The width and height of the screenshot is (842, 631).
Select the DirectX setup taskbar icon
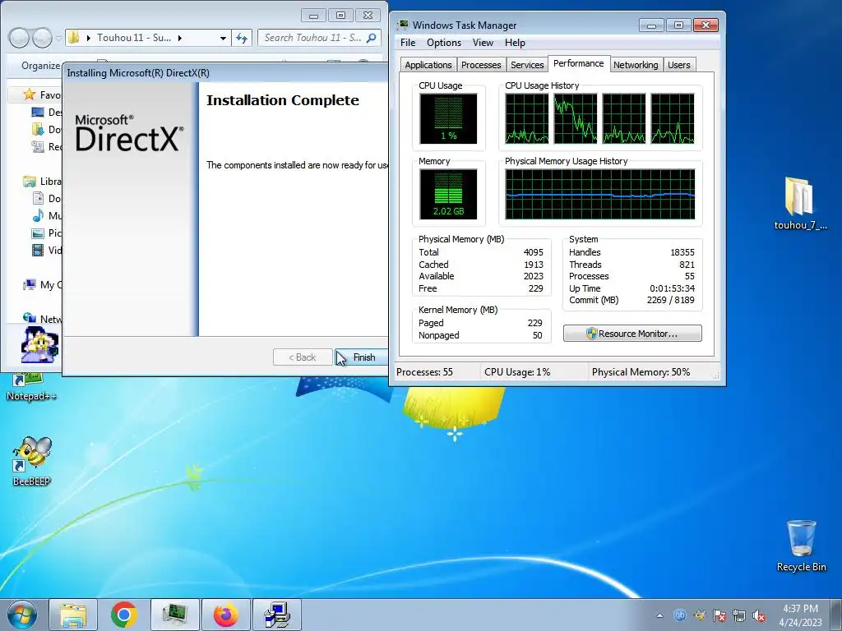tap(277, 615)
